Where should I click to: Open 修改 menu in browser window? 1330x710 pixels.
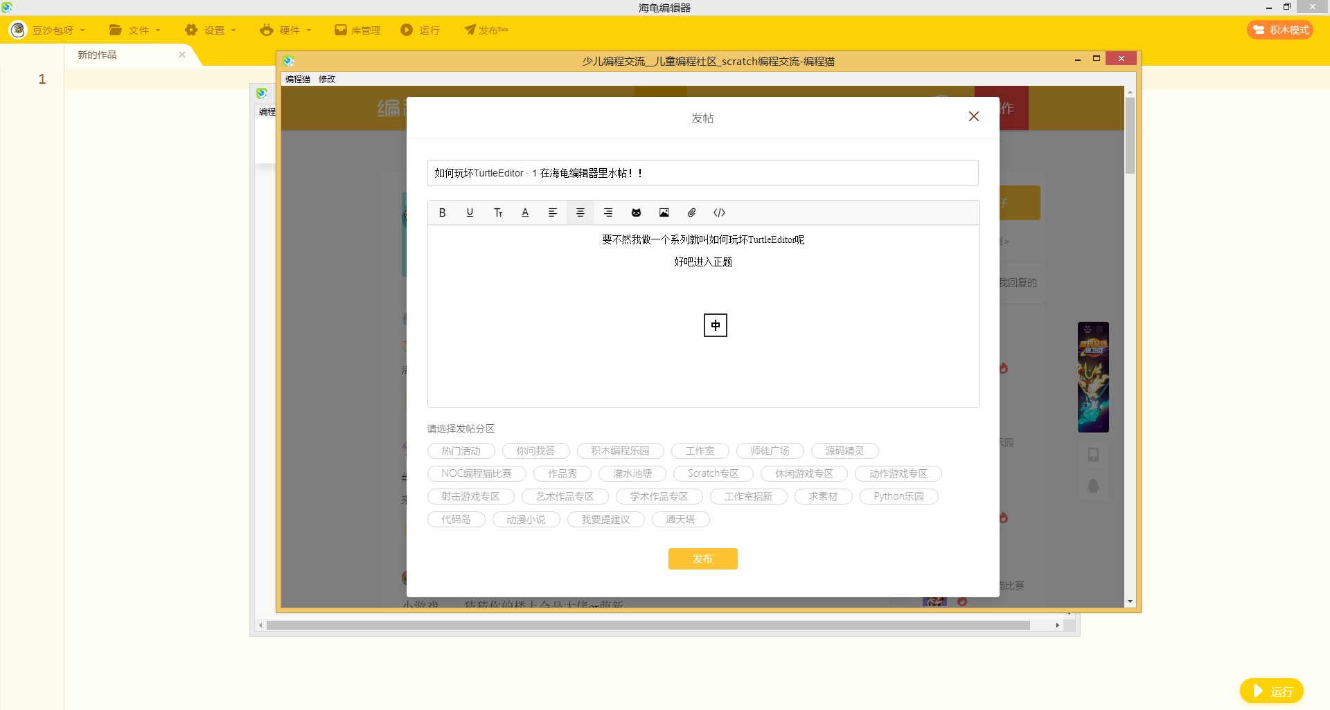(x=327, y=80)
